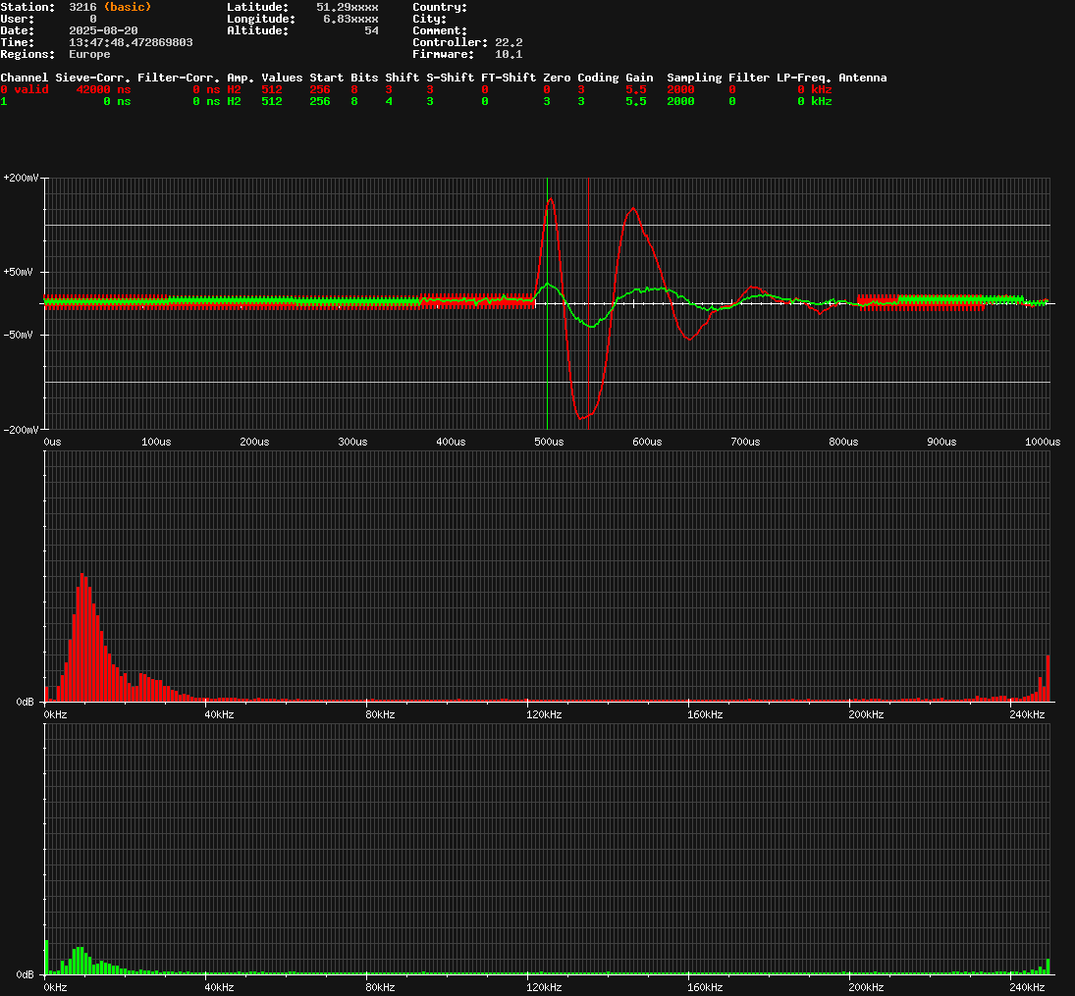
Task: Click the tallest red spectrum peak
Action: (82, 576)
